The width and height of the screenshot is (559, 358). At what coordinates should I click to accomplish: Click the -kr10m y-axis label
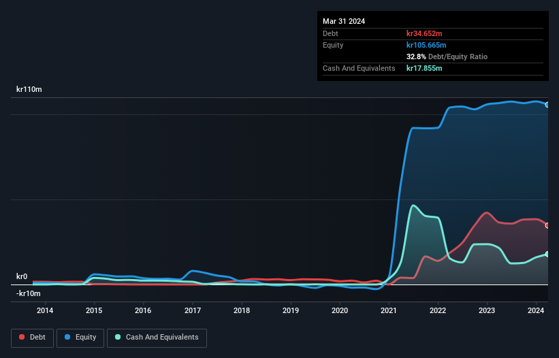[28, 293]
